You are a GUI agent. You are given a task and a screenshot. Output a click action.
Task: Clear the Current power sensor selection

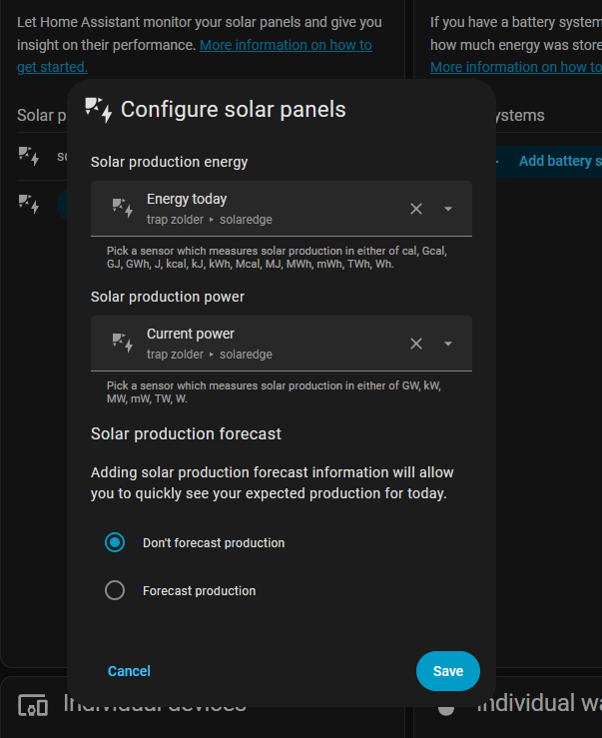[416, 344]
